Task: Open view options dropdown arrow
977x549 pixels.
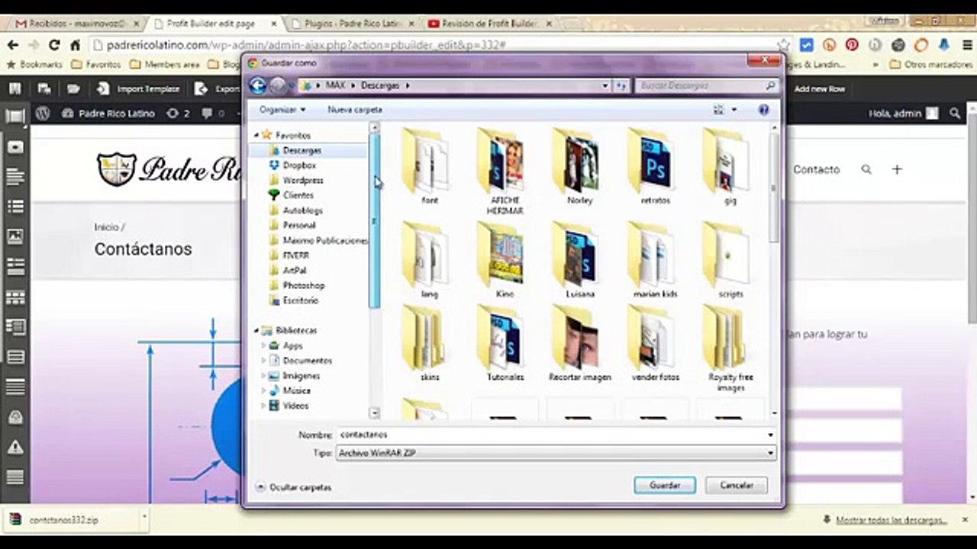Action: click(734, 110)
